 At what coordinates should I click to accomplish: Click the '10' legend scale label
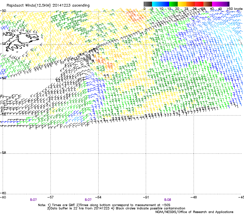(161, 9)
